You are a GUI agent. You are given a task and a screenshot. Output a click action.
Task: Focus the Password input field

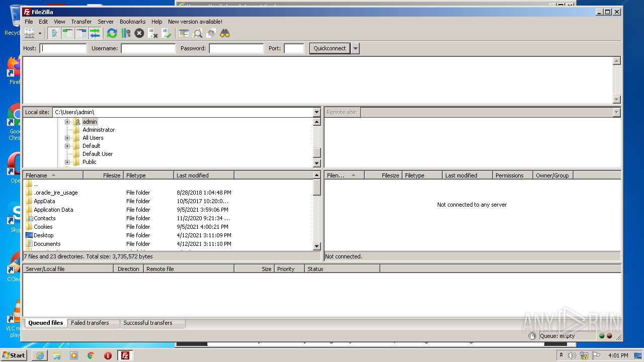pos(236,48)
